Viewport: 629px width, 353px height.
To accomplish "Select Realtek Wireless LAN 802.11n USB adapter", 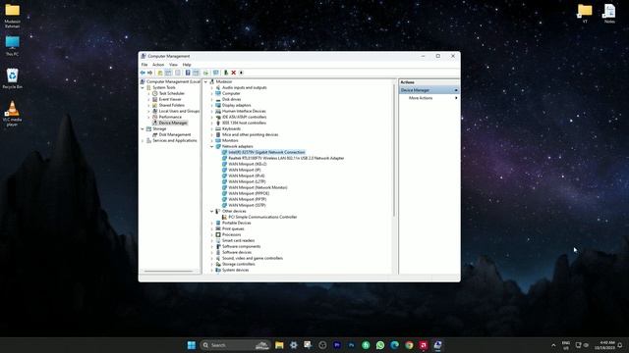I will (x=286, y=158).
